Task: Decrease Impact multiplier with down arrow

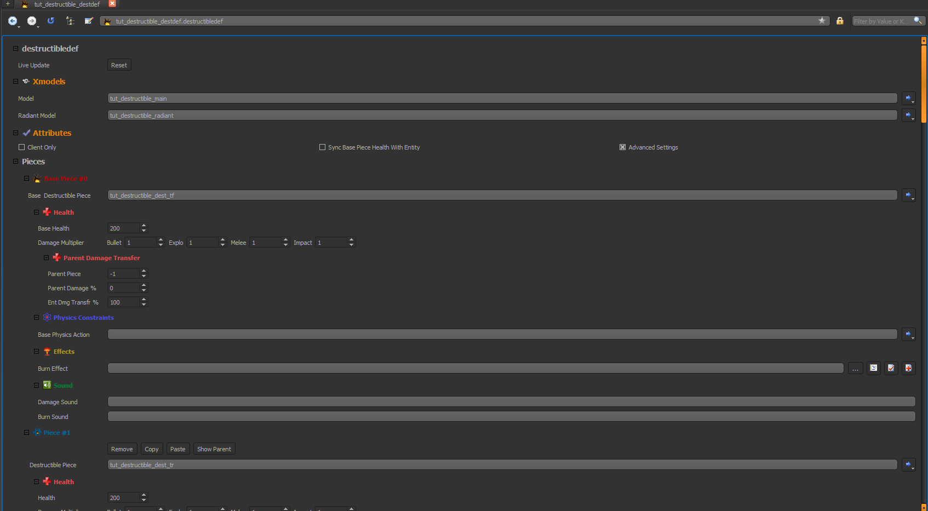Action: point(352,245)
